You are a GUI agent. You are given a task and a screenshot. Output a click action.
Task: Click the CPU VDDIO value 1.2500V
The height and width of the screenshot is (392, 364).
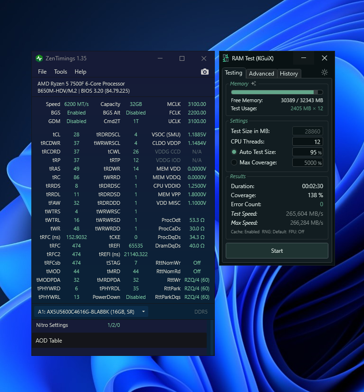click(x=197, y=186)
